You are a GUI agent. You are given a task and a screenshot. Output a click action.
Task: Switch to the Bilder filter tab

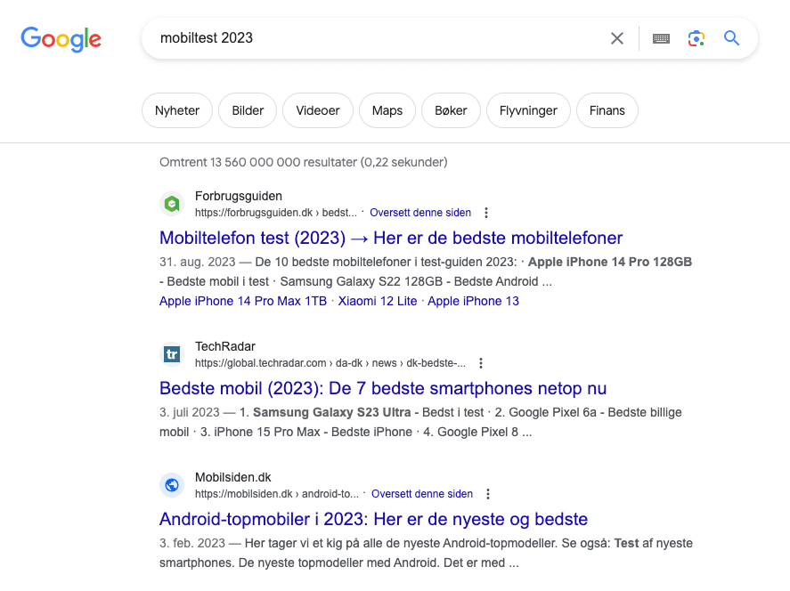coord(248,110)
